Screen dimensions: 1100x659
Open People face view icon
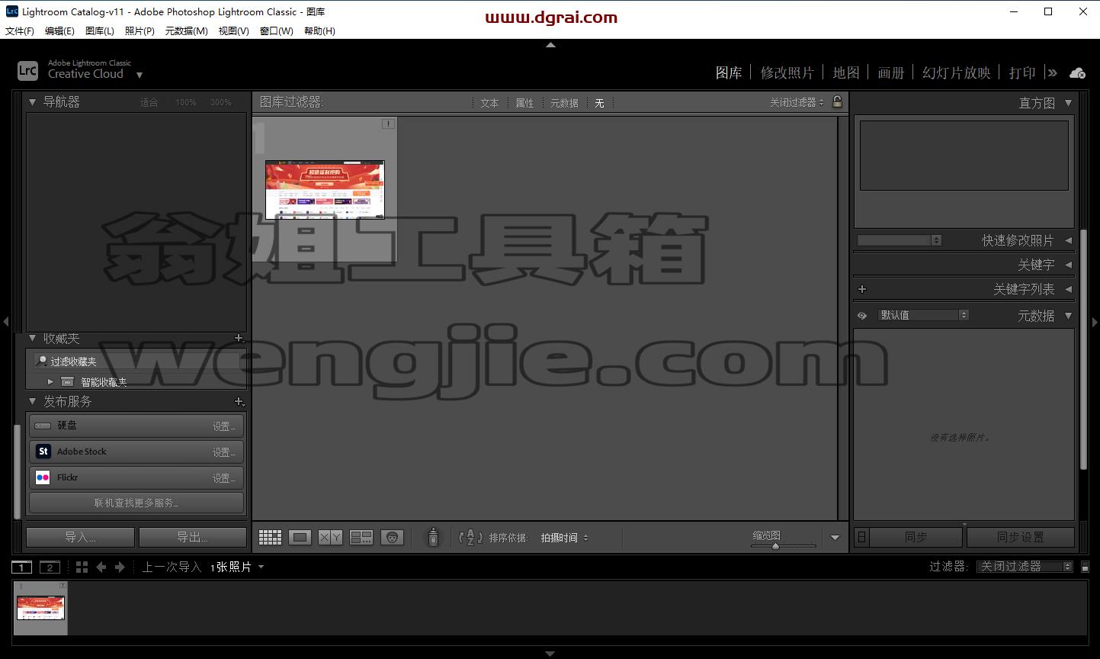click(x=392, y=538)
